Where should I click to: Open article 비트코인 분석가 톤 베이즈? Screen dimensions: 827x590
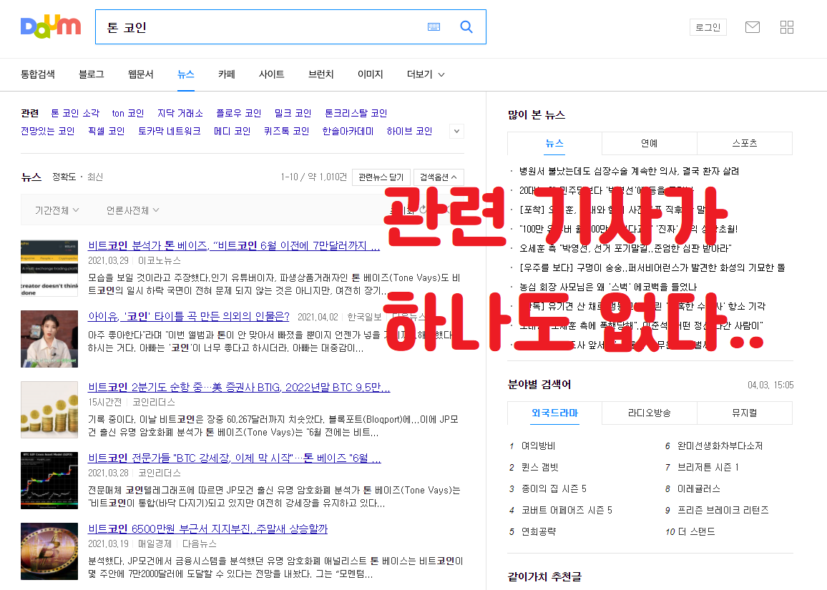pos(234,246)
